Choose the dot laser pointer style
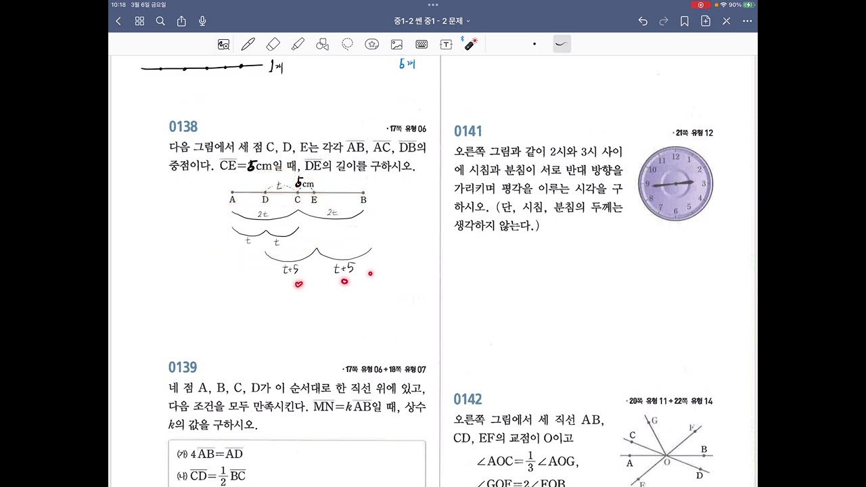Image resolution: width=866 pixels, height=487 pixels. pyautogui.click(x=534, y=44)
